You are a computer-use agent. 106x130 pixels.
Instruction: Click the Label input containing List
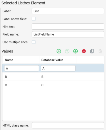[68, 11]
